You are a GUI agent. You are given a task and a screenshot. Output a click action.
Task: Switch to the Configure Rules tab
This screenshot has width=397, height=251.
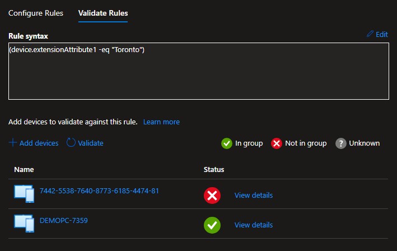point(36,13)
